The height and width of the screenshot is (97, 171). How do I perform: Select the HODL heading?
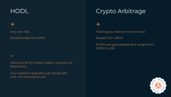click(x=20, y=11)
